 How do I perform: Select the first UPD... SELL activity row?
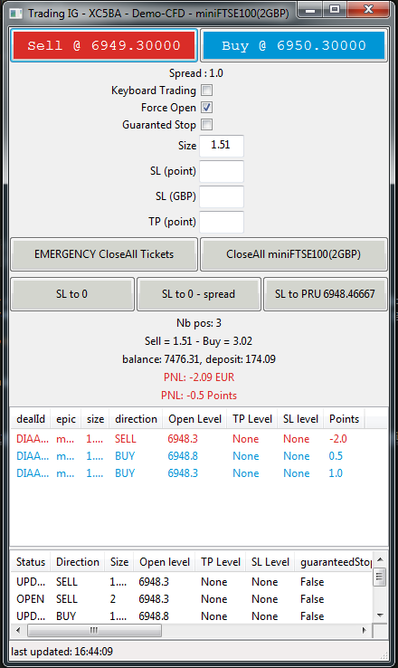click(192, 582)
